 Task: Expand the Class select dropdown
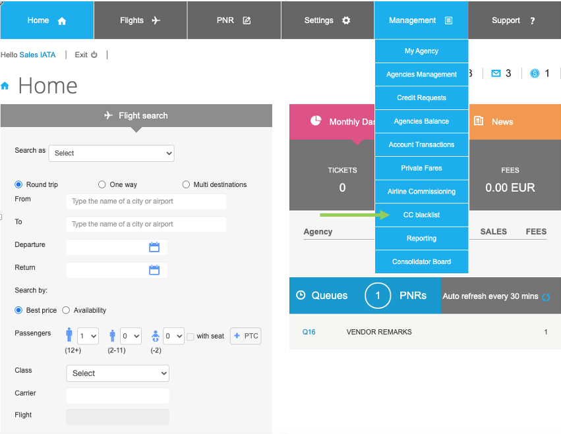(117, 373)
